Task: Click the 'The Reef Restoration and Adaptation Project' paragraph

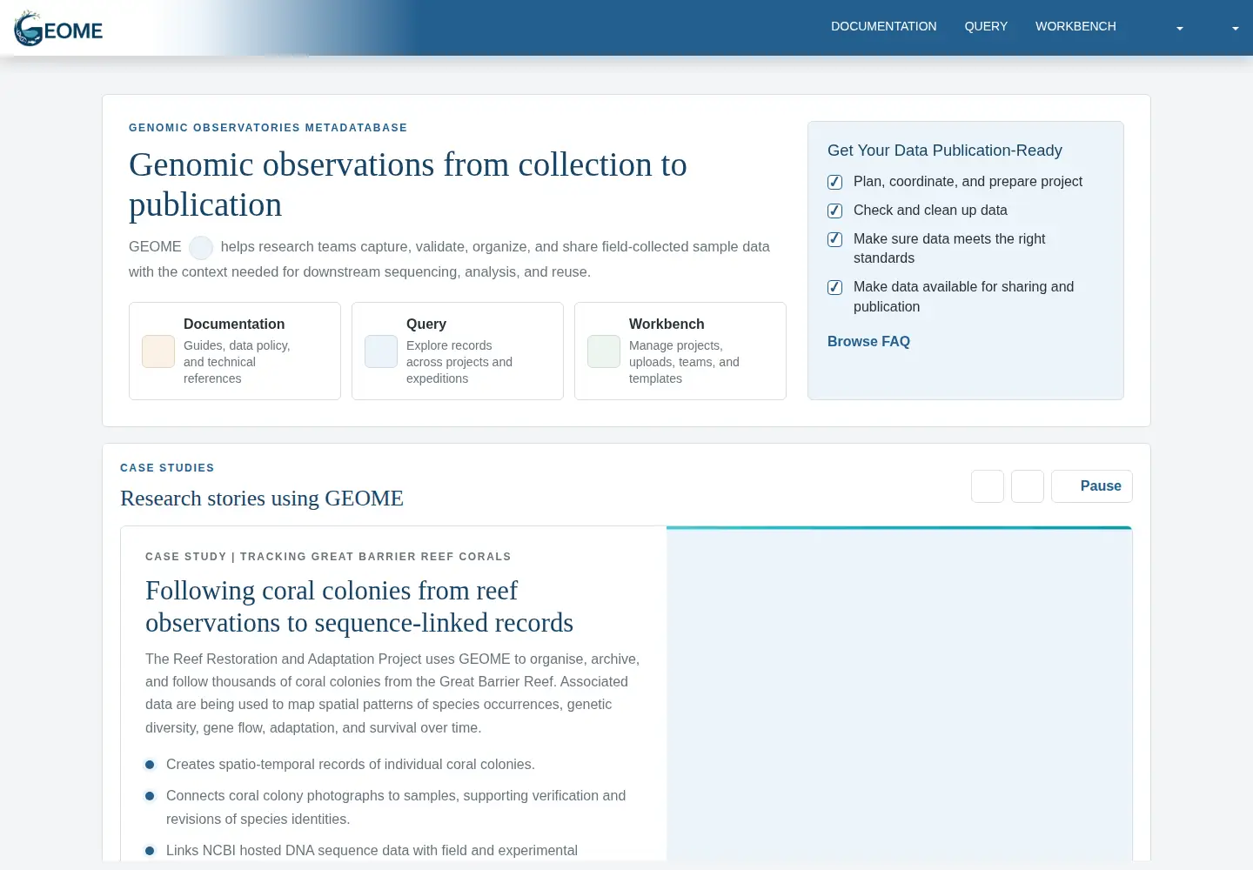Action: point(392,693)
